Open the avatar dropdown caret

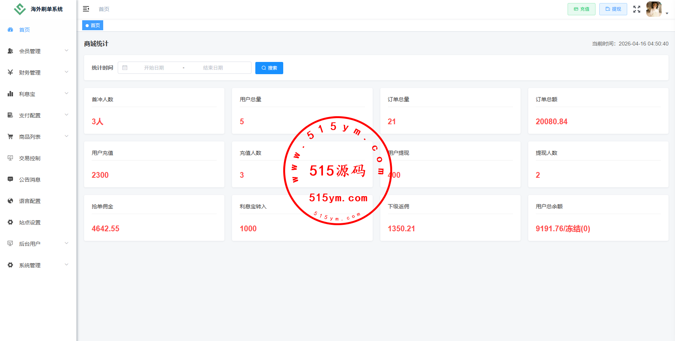[x=667, y=13]
